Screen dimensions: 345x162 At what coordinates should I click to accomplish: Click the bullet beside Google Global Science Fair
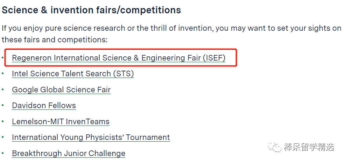click(x=3, y=89)
